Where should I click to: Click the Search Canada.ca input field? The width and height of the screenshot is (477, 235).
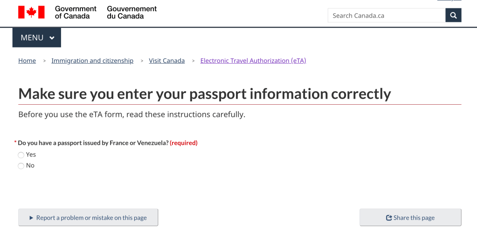click(387, 15)
